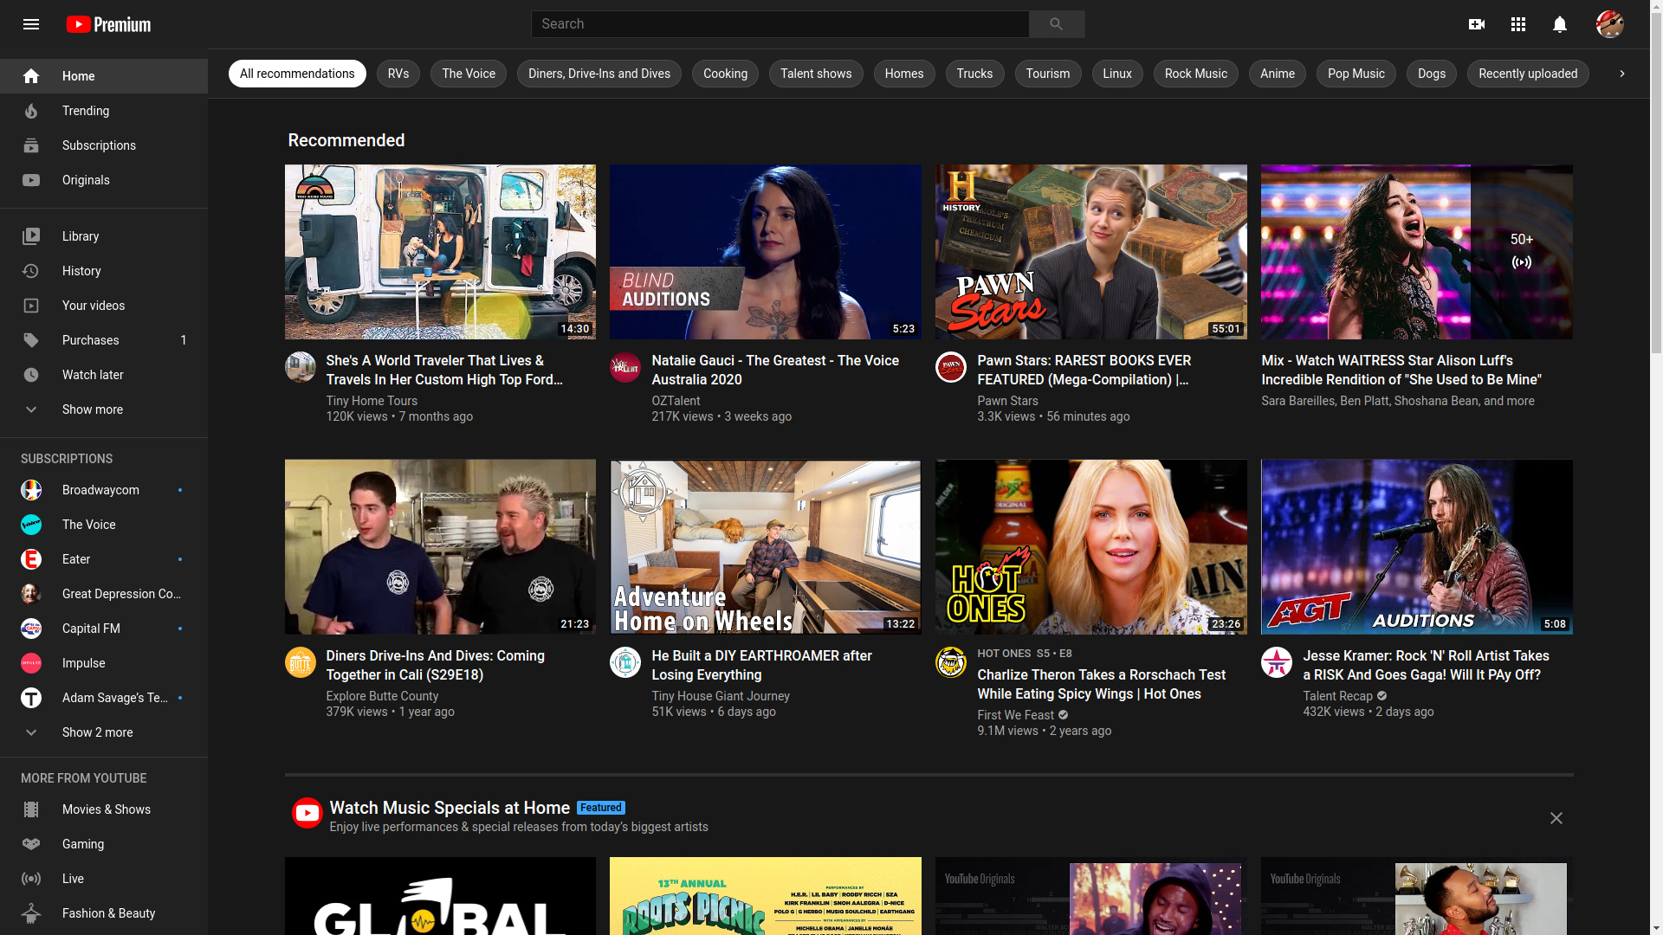Open Capital FM subscription

104,629
